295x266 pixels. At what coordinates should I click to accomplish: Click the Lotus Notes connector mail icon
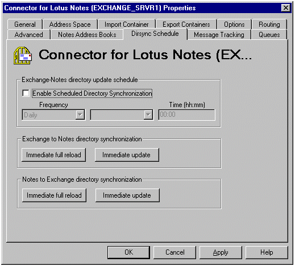tap(23, 55)
